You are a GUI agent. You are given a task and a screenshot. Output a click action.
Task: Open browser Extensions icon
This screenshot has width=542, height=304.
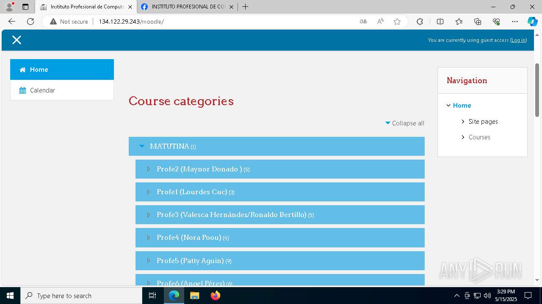420,22
